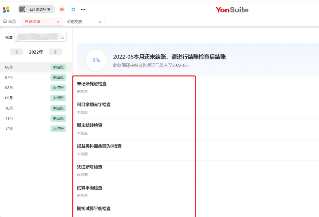
Task: Open the blue grid apps icon
Action: click(73, 9)
